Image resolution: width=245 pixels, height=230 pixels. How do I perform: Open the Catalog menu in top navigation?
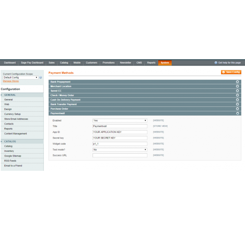coord(64,63)
